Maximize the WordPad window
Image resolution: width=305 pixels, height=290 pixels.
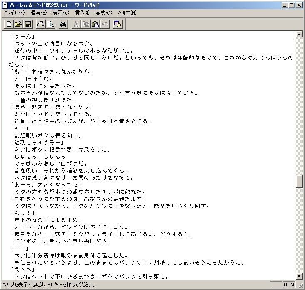(291, 5)
